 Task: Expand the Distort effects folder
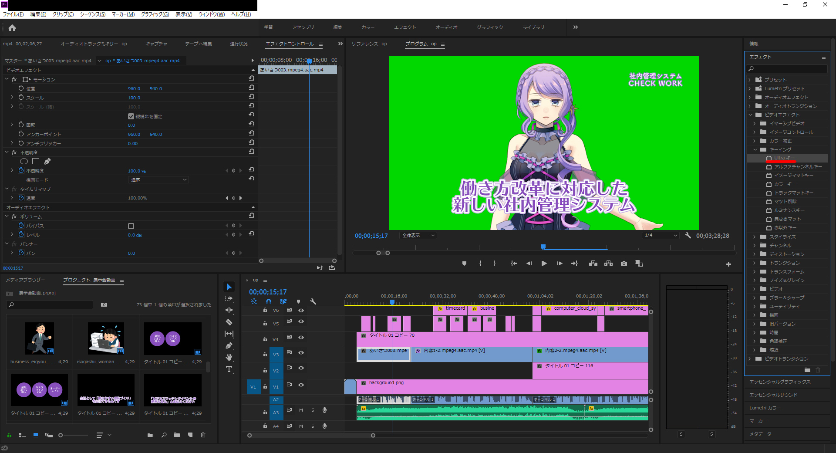pos(755,254)
